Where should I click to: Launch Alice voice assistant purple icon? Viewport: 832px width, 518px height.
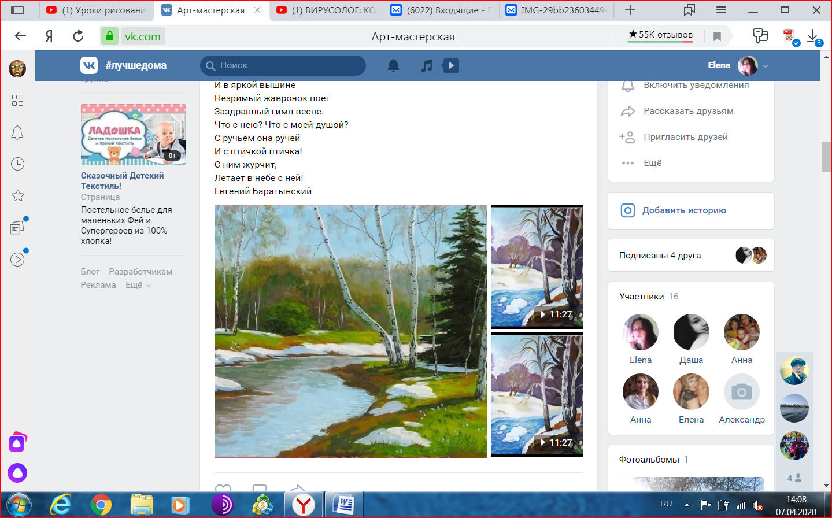(17, 473)
